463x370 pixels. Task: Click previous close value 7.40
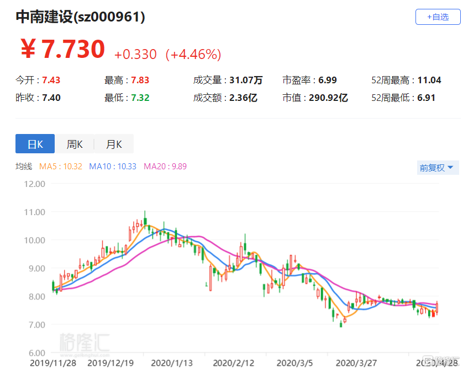click(51, 98)
